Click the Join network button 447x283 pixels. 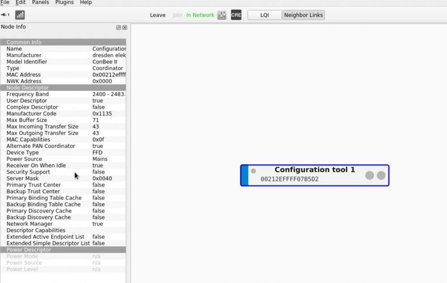point(177,15)
